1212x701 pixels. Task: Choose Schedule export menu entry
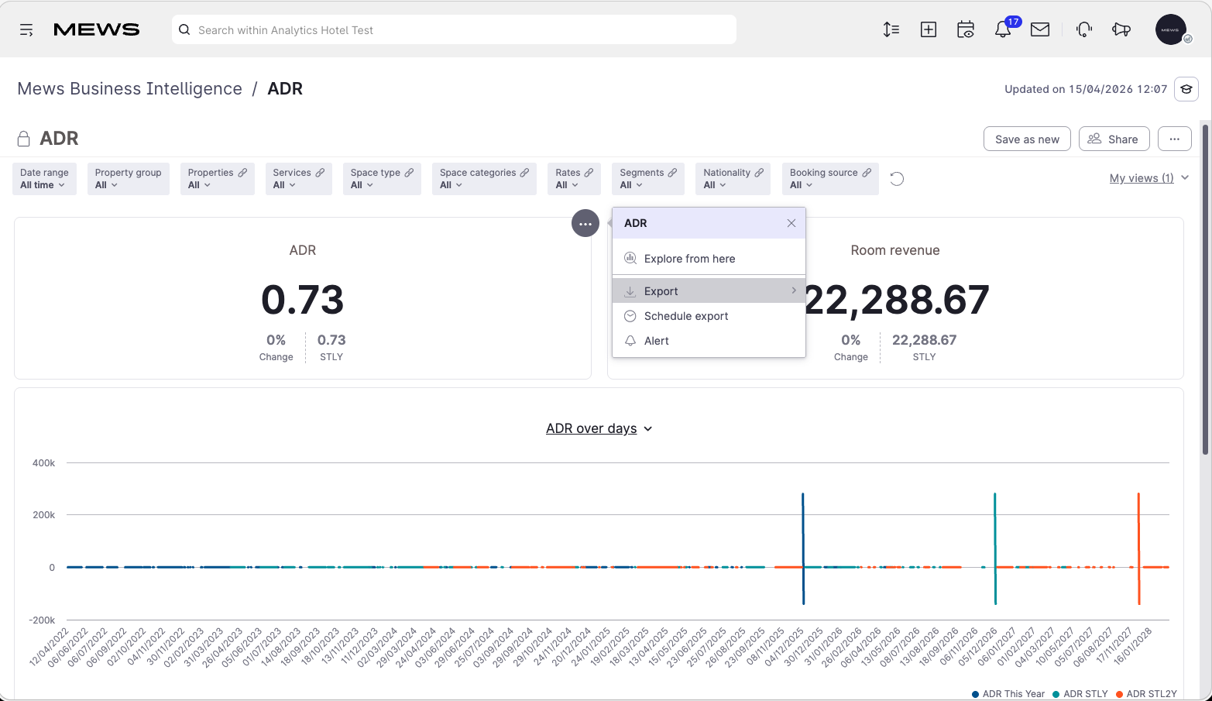[x=709, y=316]
